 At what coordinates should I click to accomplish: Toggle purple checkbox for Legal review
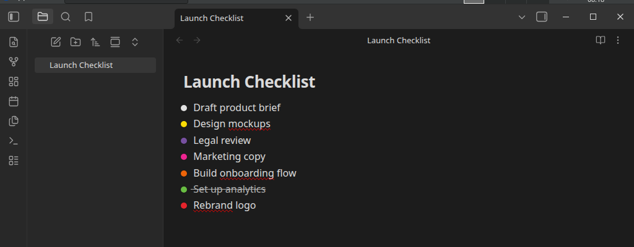184,141
